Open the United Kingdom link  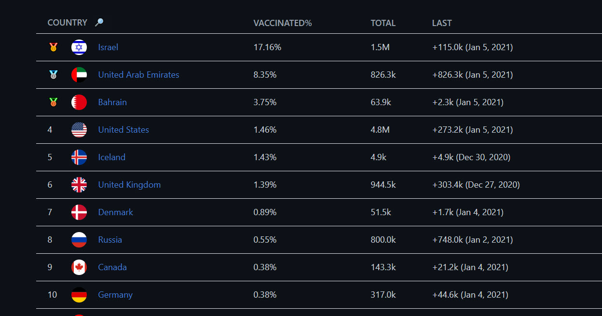click(129, 185)
